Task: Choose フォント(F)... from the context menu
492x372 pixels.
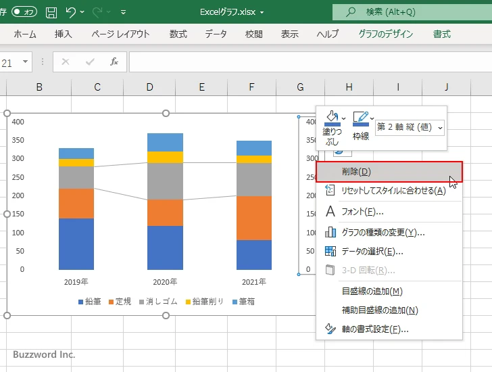Action: [389, 212]
